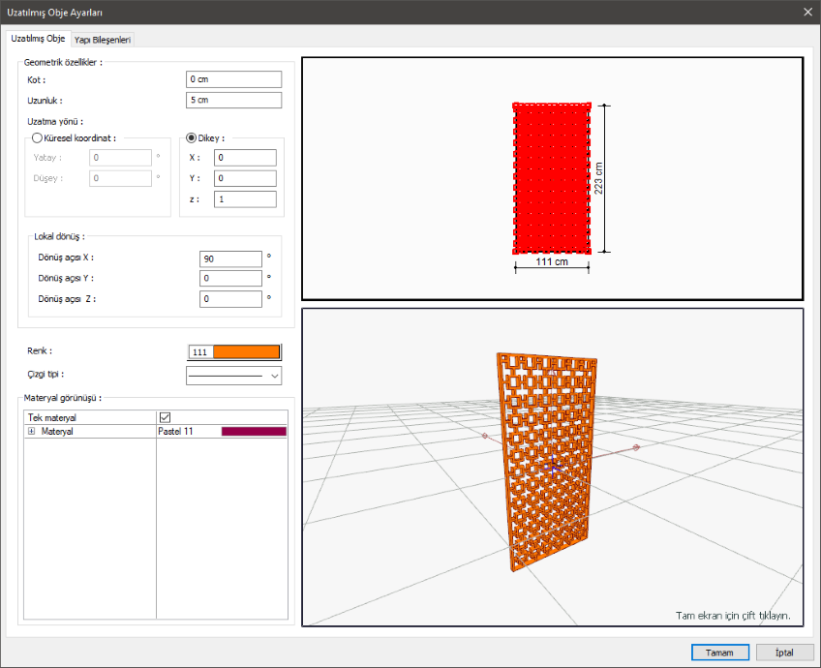Click the red 2D profile preview shape
This screenshot has height=668, width=821.
(552, 177)
